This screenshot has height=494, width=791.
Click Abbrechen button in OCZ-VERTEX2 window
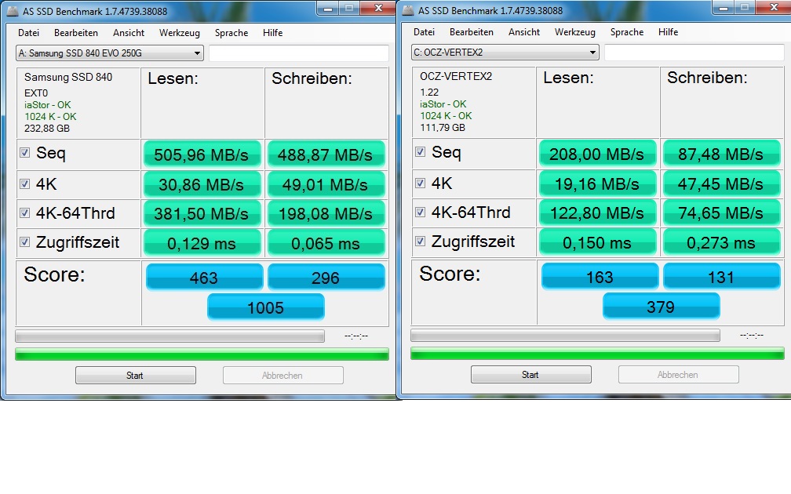[679, 375]
